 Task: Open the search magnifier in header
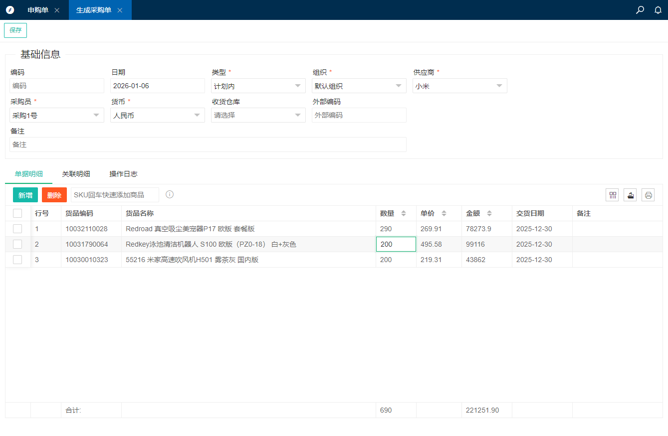pos(640,10)
